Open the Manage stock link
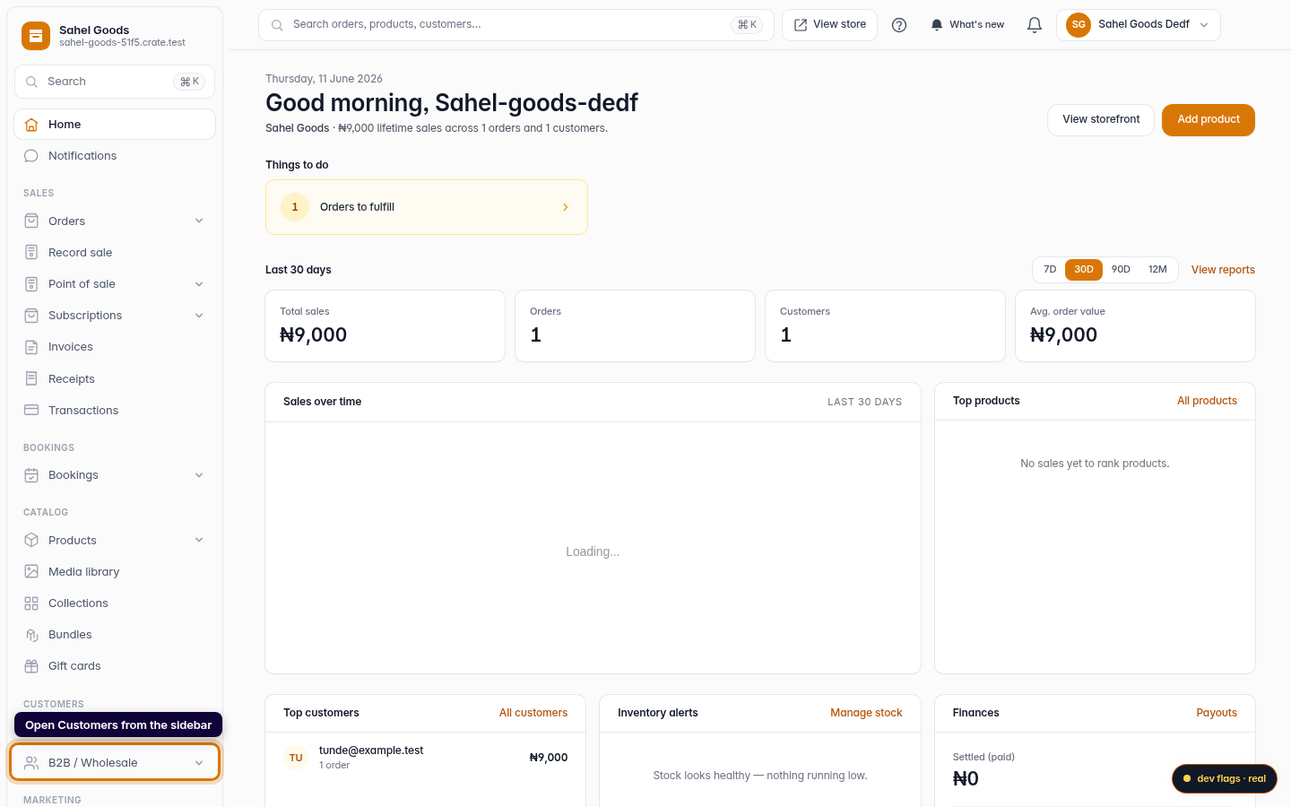The height and width of the screenshot is (807, 1291). [x=866, y=713]
